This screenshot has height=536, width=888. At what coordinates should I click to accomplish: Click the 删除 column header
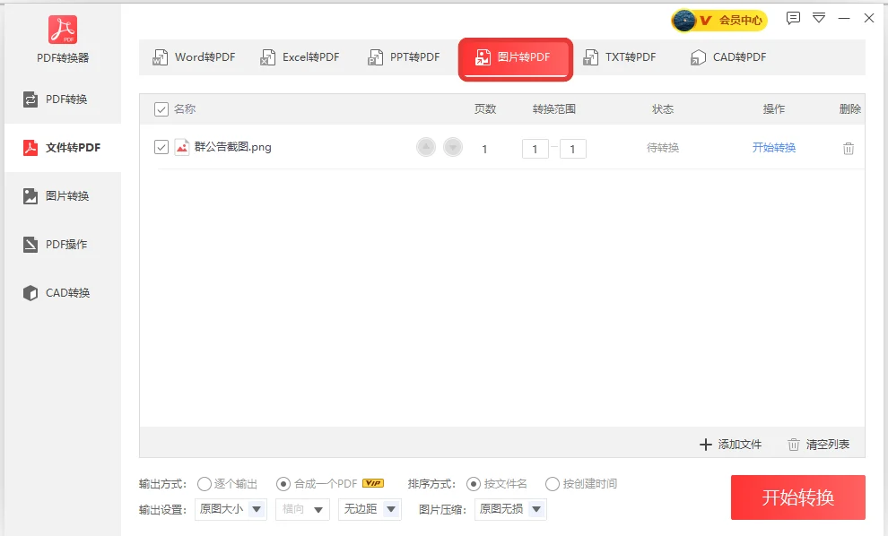pyautogui.click(x=850, y=109)
